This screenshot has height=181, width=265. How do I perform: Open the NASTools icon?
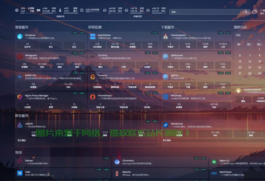(165, 97)
